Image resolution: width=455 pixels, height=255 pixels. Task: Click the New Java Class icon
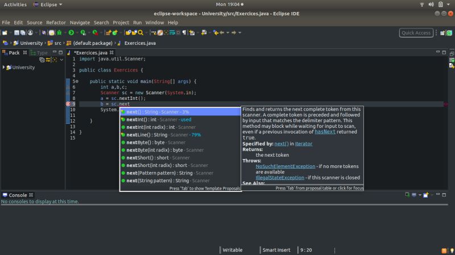pos(115,33)
